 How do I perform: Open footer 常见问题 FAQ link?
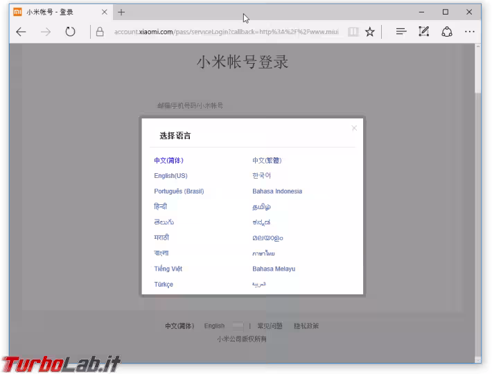coord(270,326)
